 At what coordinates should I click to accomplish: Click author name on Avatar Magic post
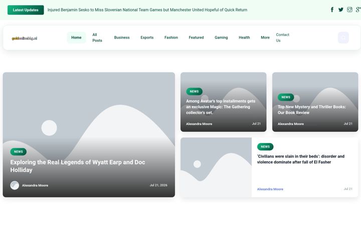199,124
